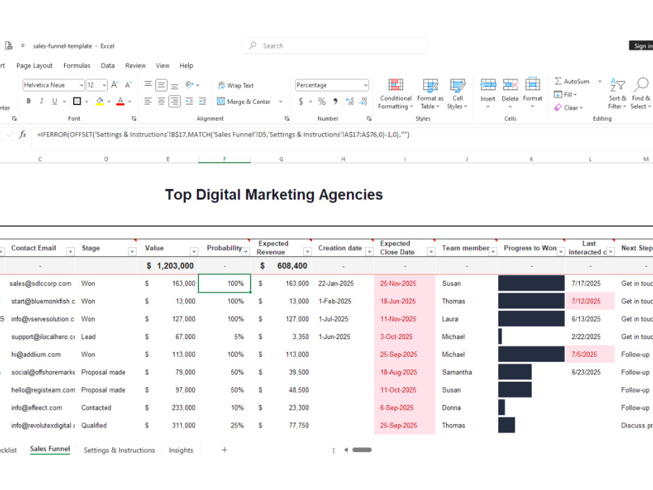The height and width of the screenshot is (490, 653).
Task: Open Formulas tab
Action: click(x=76, y=65)
